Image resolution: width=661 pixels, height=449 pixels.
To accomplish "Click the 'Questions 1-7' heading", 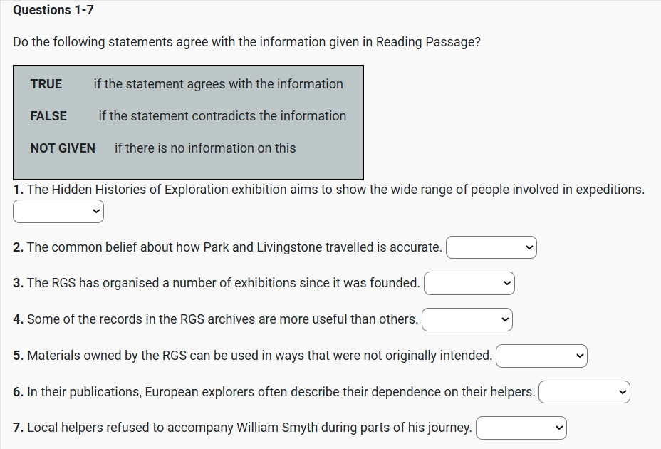I will pyautogui.click(x=53, y=10).
